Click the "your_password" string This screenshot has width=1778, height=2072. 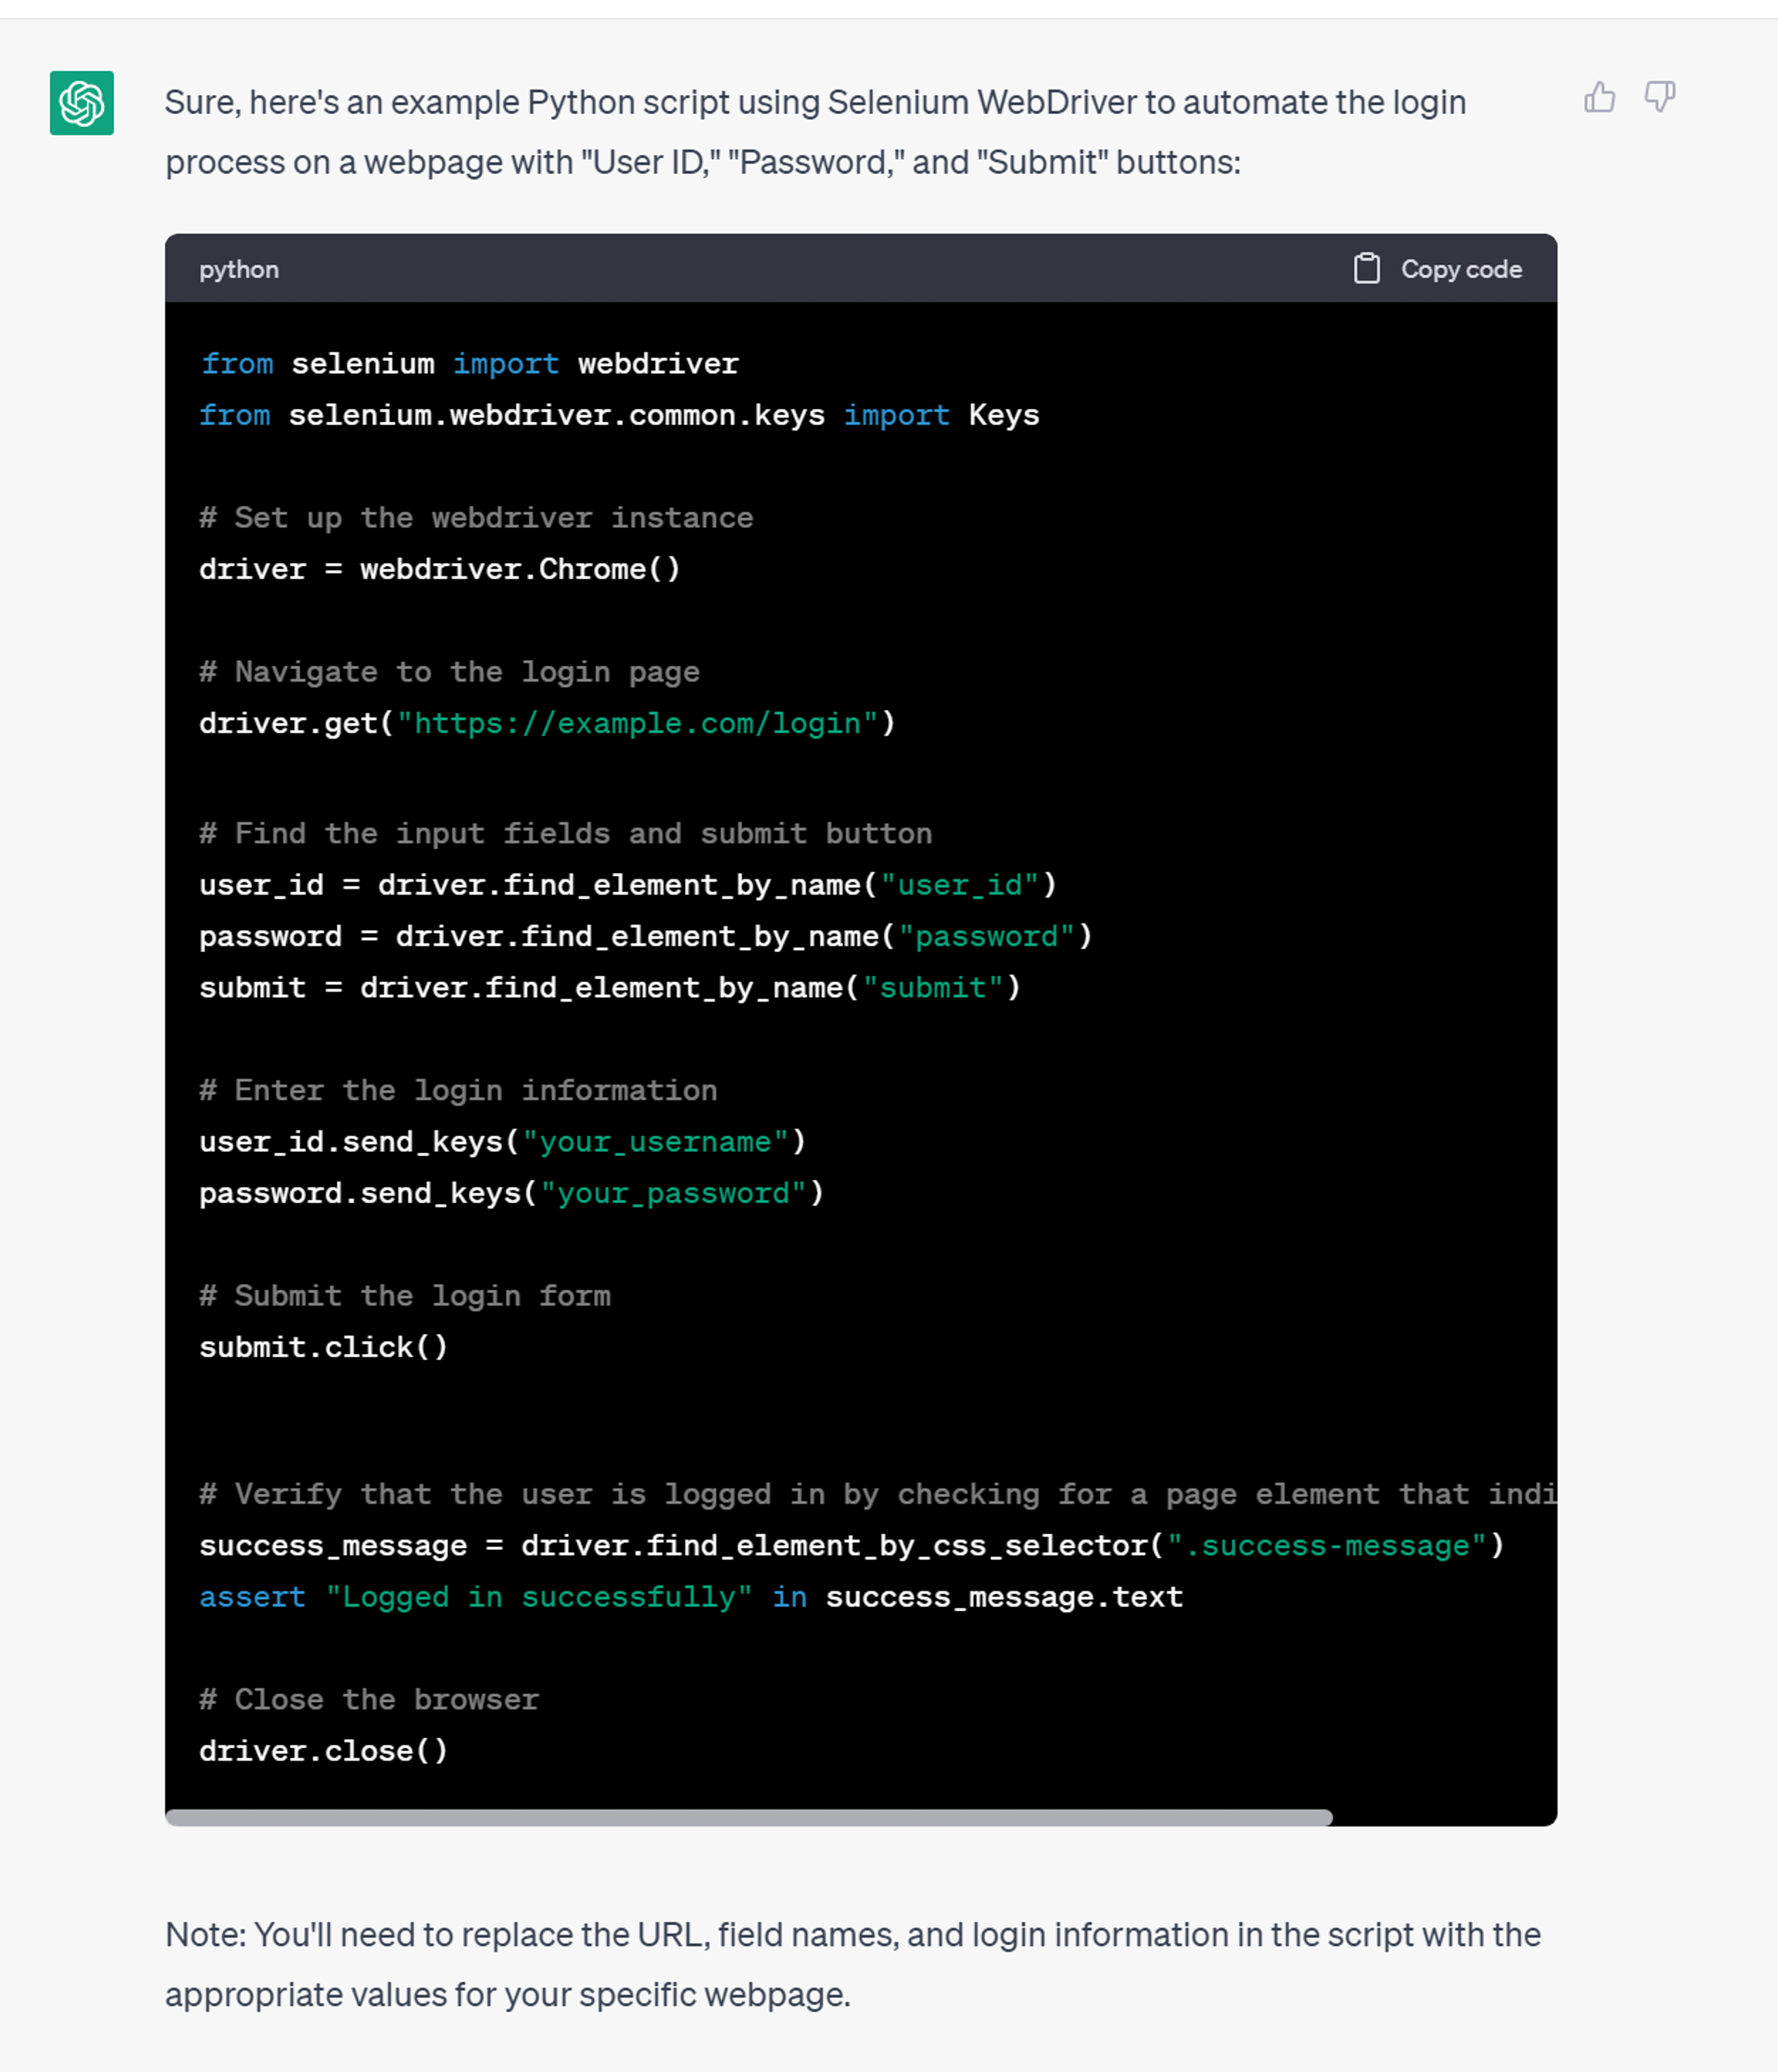point(672,1193)
